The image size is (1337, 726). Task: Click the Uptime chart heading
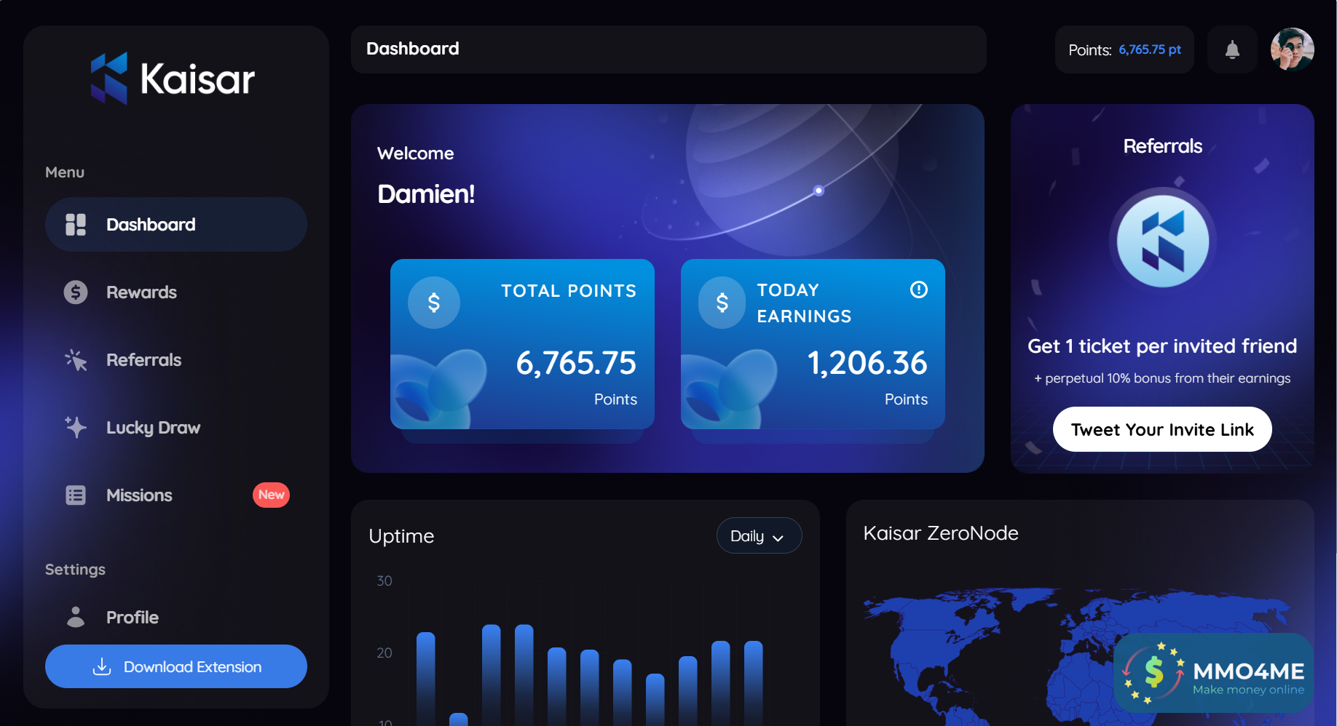click(x=401, y=536)
